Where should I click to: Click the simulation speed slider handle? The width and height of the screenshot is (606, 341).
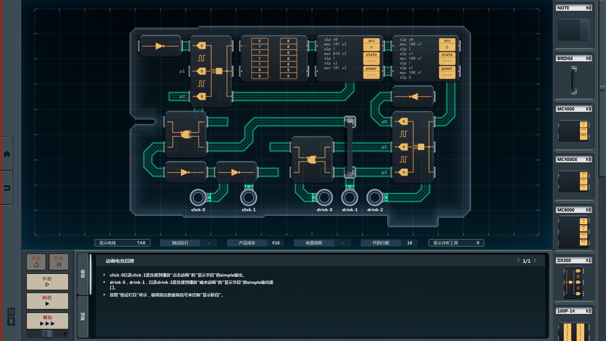point(47,334)
